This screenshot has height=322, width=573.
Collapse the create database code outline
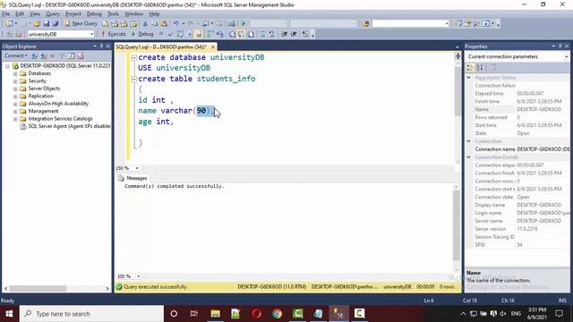click(x=134, y=57)
